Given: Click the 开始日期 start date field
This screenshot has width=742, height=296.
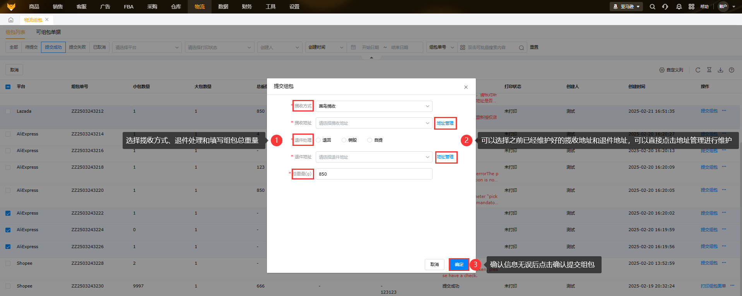Looking at the screenshot, I should click(x=371, y=47).
